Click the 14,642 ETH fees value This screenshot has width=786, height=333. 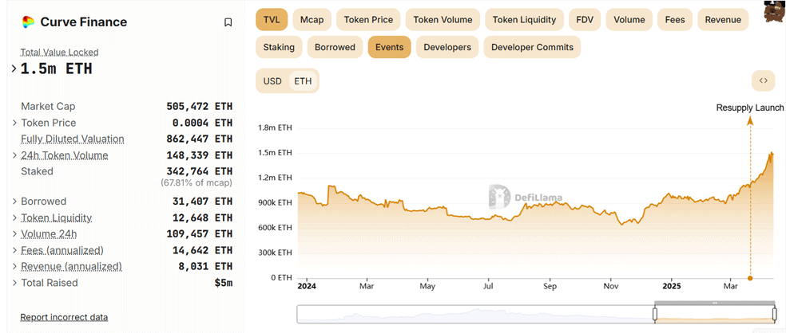tap(203, 250)
